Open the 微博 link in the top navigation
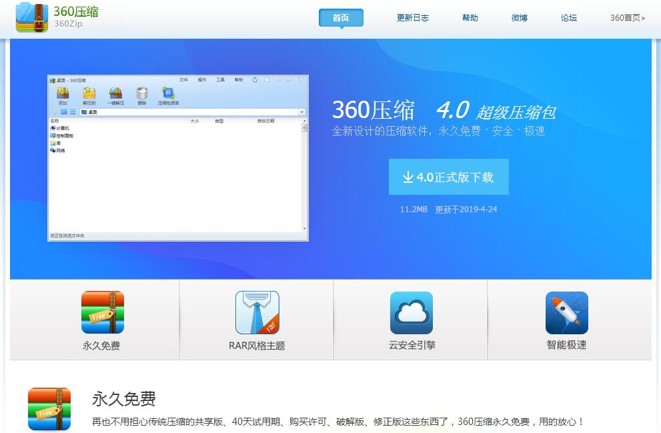Image resolution: width=661 pixels, height=433 pixels. 520,18
